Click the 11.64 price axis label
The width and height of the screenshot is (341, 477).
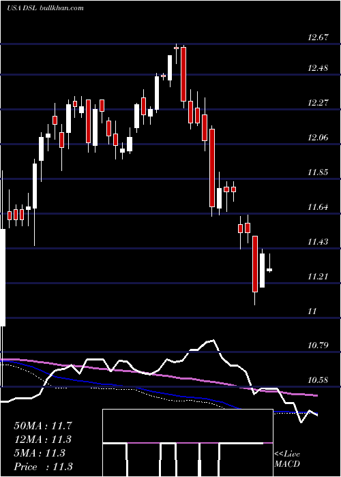pos(318,207)
